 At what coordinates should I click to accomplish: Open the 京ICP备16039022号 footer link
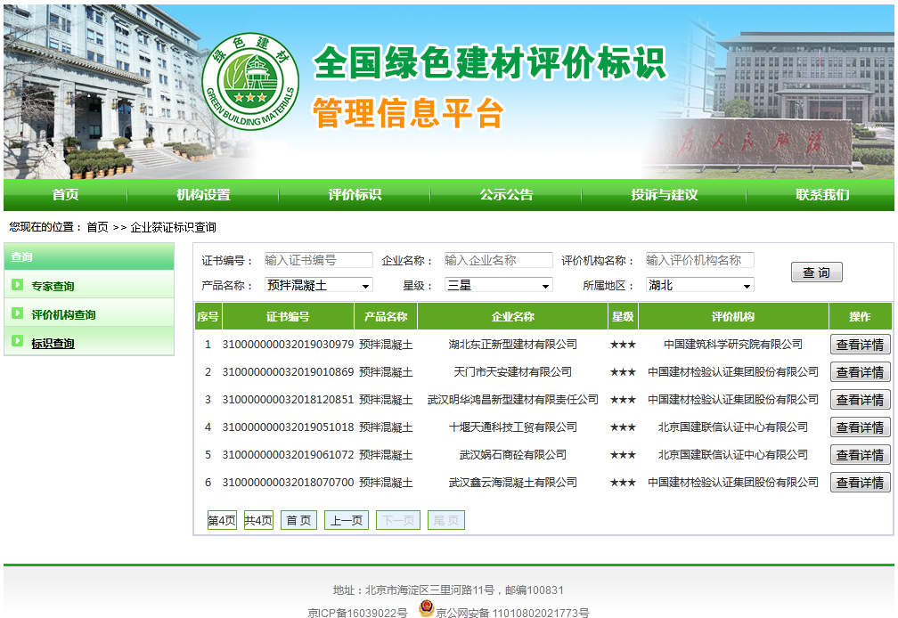tap(357, 613)
